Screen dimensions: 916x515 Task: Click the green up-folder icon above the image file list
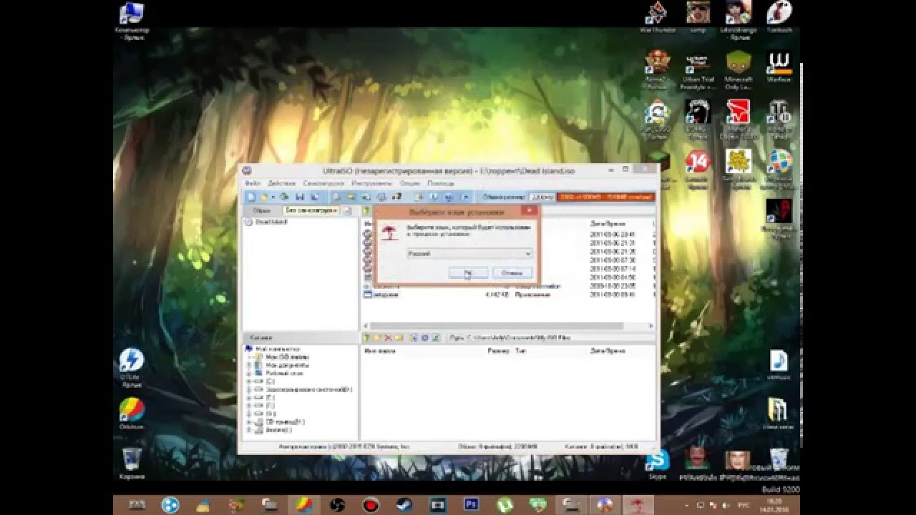[x=366, y=211]
